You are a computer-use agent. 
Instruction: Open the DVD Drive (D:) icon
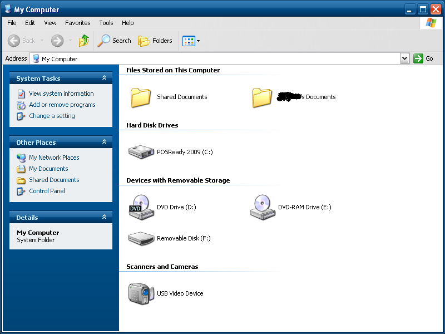pos(141,207)
